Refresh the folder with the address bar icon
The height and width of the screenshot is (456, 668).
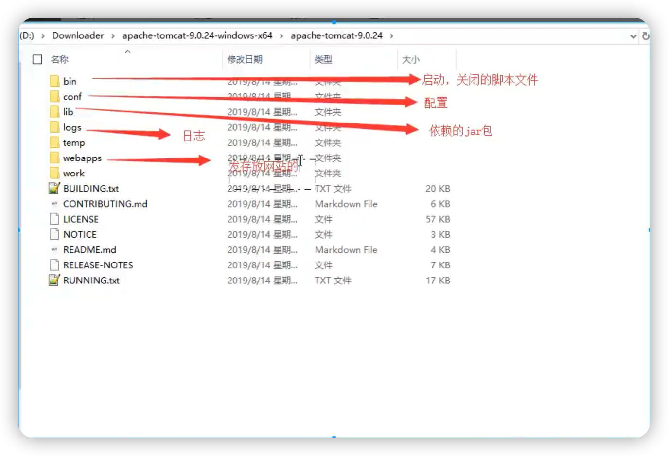(x=646, y=36)
